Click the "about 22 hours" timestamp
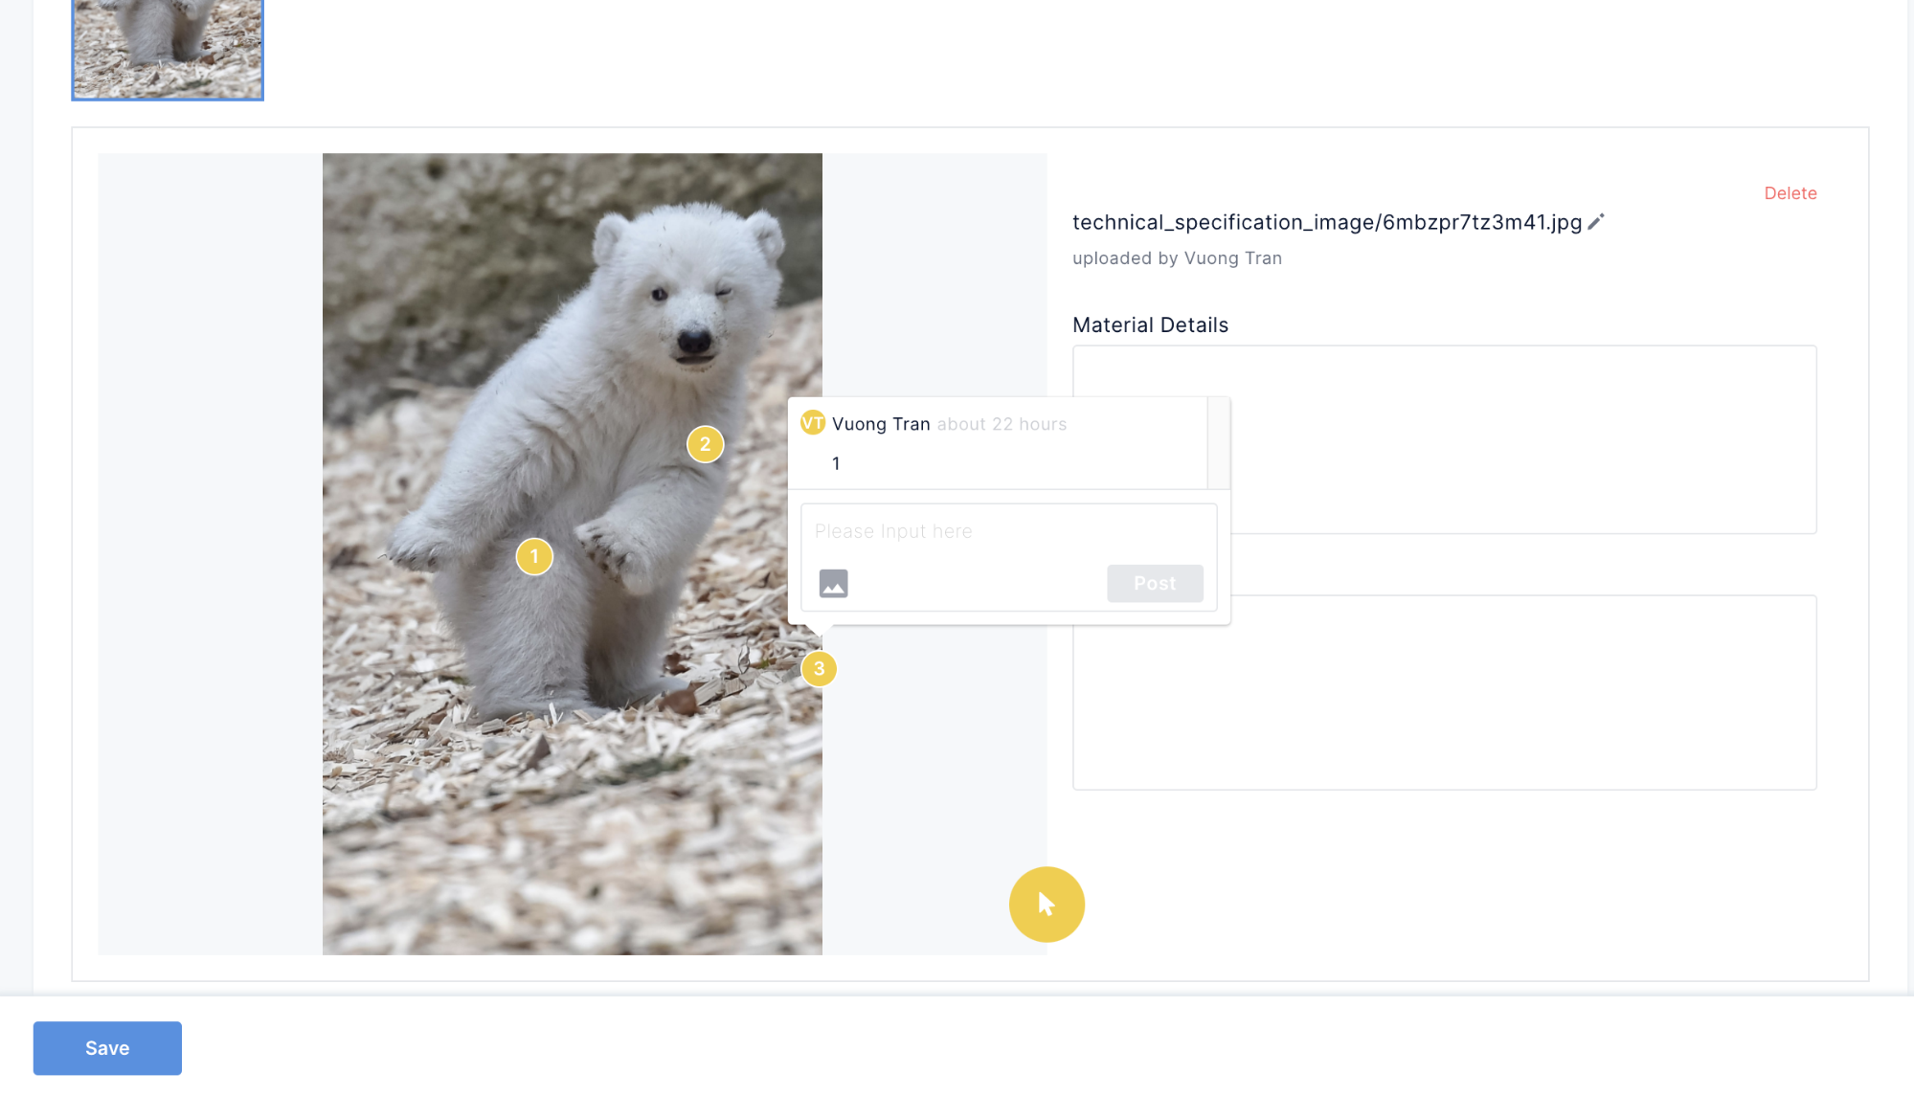The height and width of the screenshot is (1096, 1914). point(1002,424)
